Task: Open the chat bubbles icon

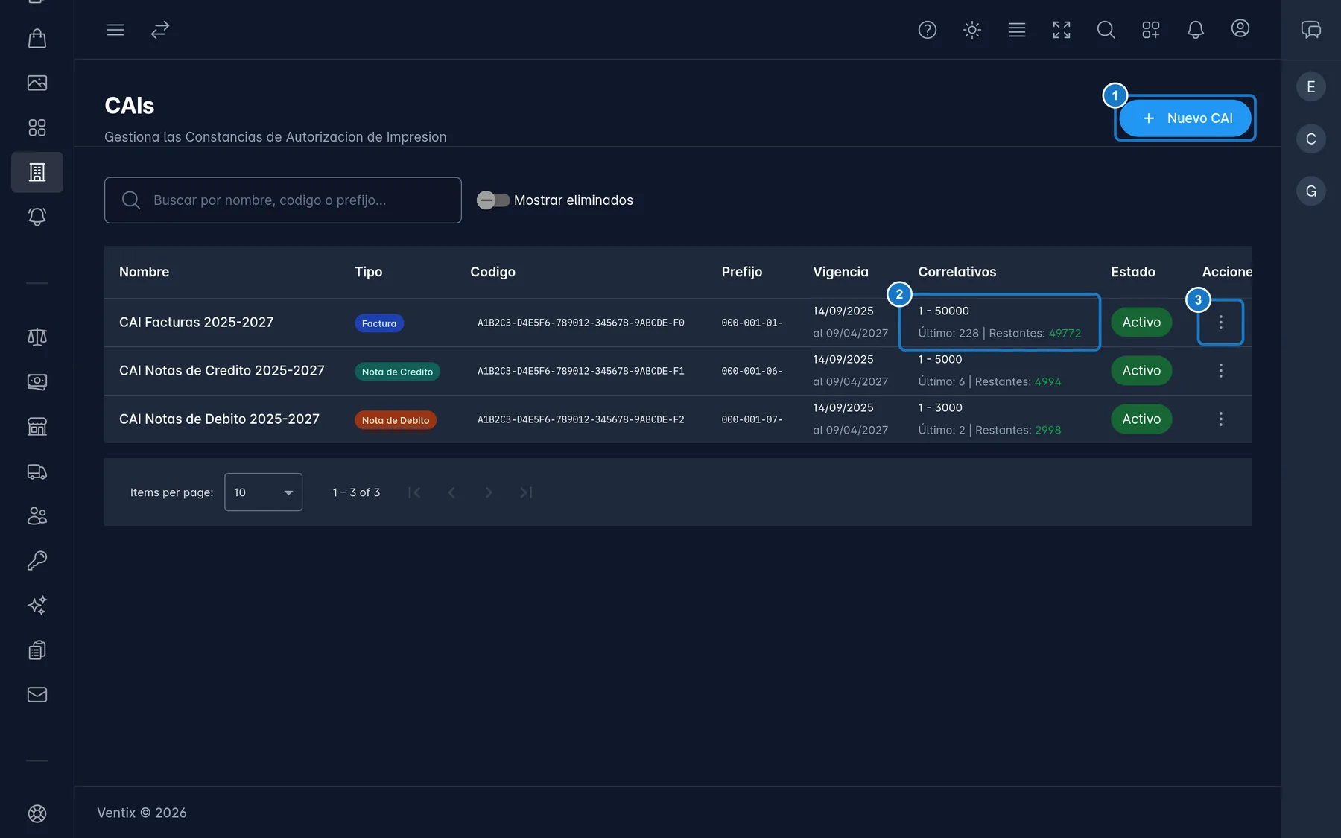Action: tap(1311, 30)
